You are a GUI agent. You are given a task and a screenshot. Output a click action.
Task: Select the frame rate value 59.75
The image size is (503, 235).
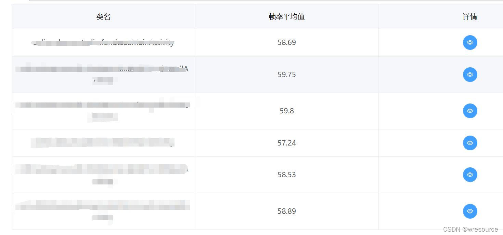pyautogui.click(x=286, y=74)
